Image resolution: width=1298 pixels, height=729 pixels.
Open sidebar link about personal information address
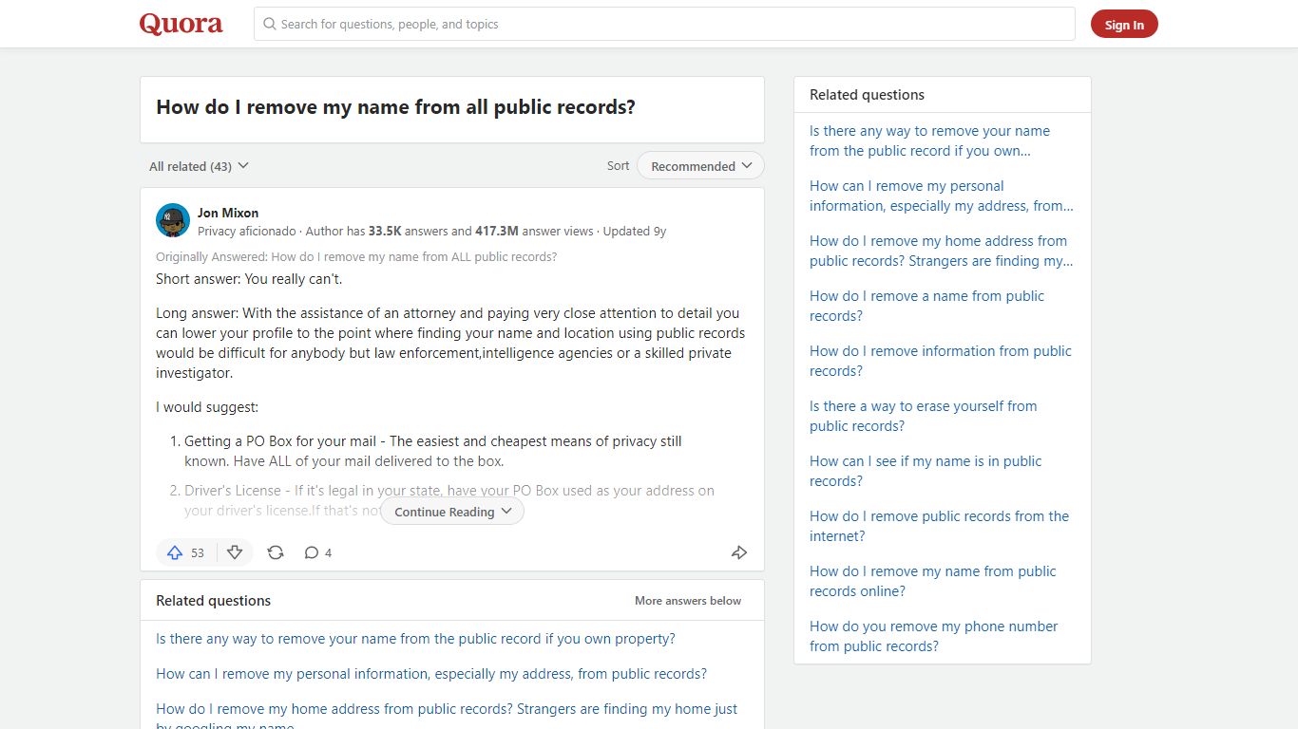[x=942, y=196]
